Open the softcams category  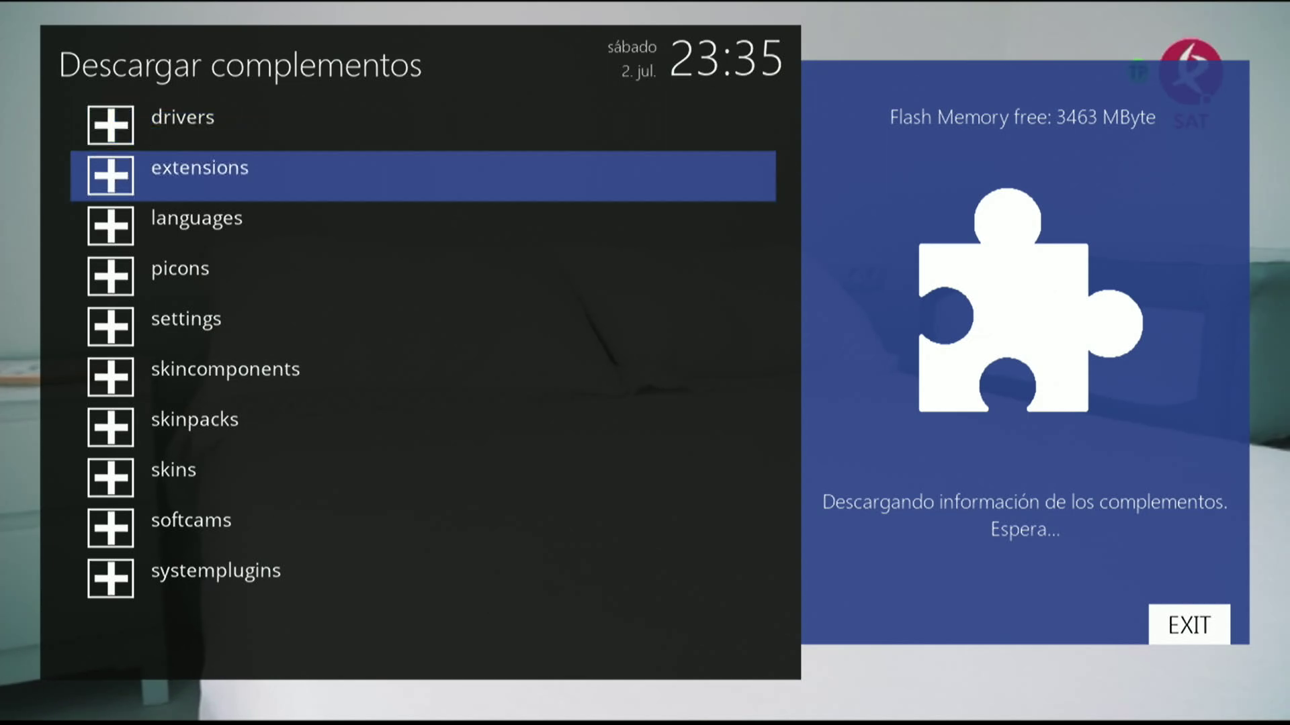[x=191, y=520]
